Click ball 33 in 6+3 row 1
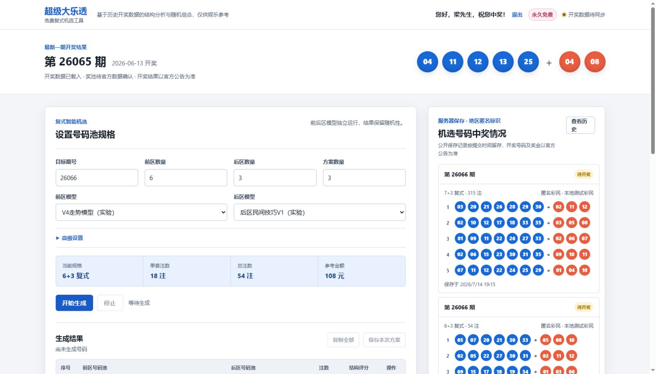Image resolution: width=656 pixels, height=374 pixels. click(525, 340)
